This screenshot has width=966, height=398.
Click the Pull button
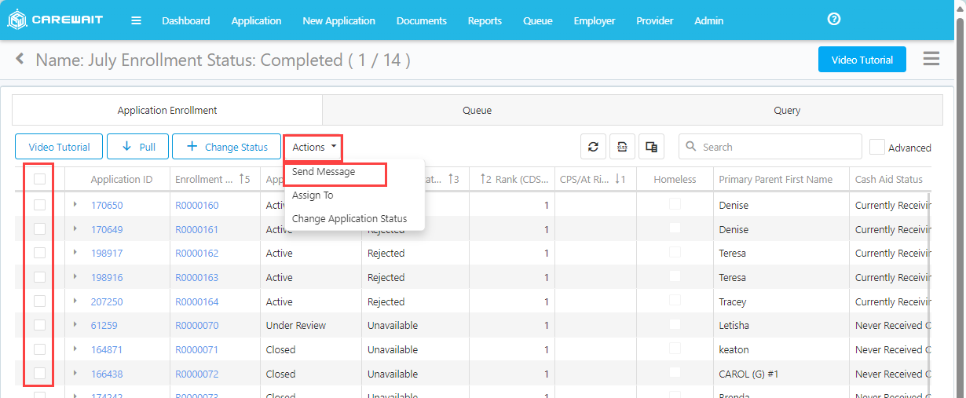pos(138,147)
